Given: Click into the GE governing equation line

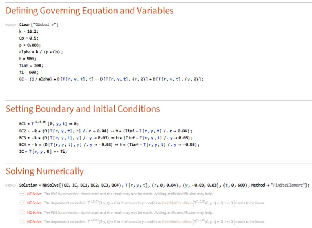Looking at the screenshot, I should [111, 79].
